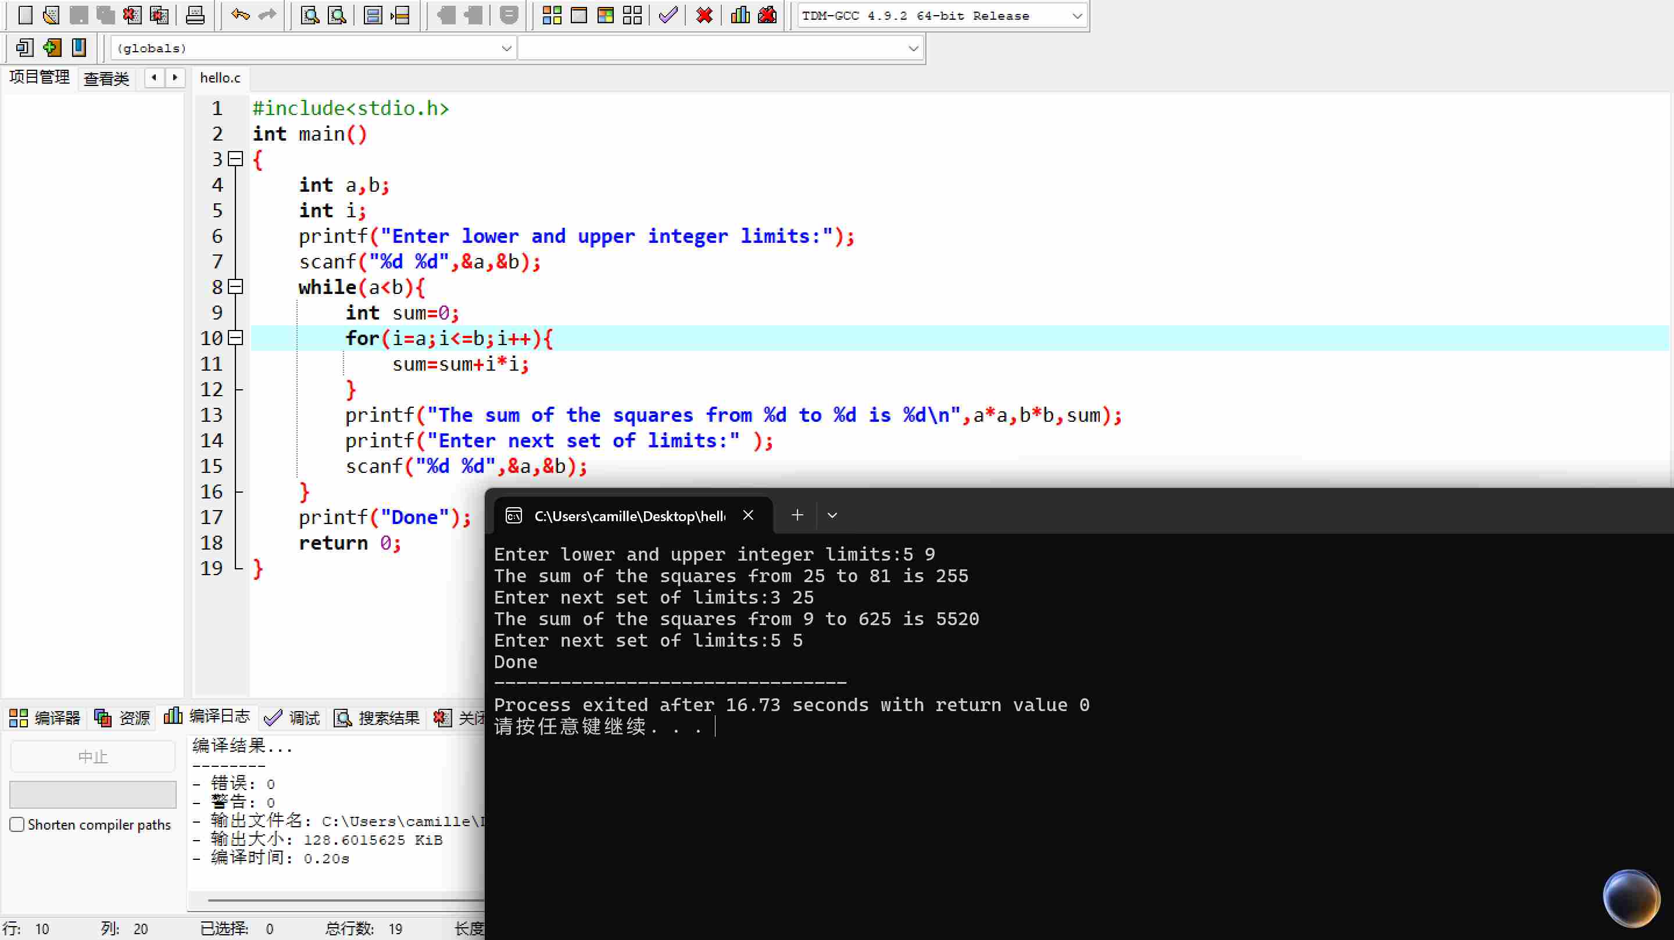
Task: Collapse the code fold at line 8
Action: 236,286
